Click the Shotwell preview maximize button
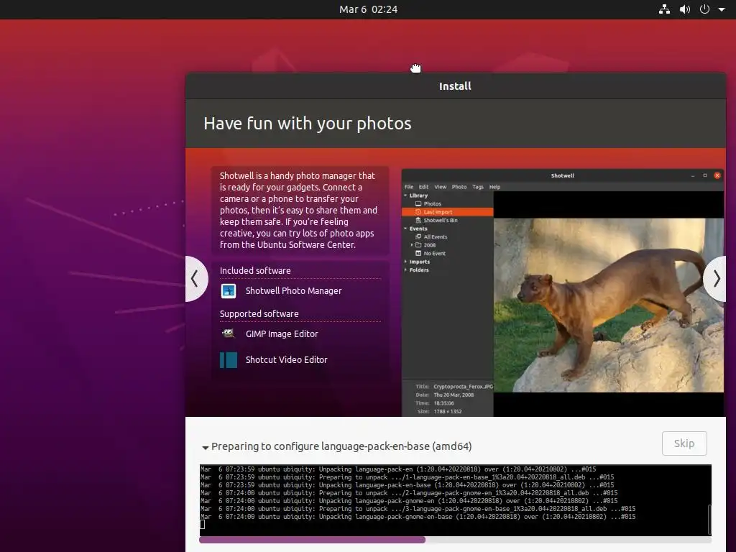The width and height of the screenshot is (736, 552). pyautogui.click(x=704, y=175)
